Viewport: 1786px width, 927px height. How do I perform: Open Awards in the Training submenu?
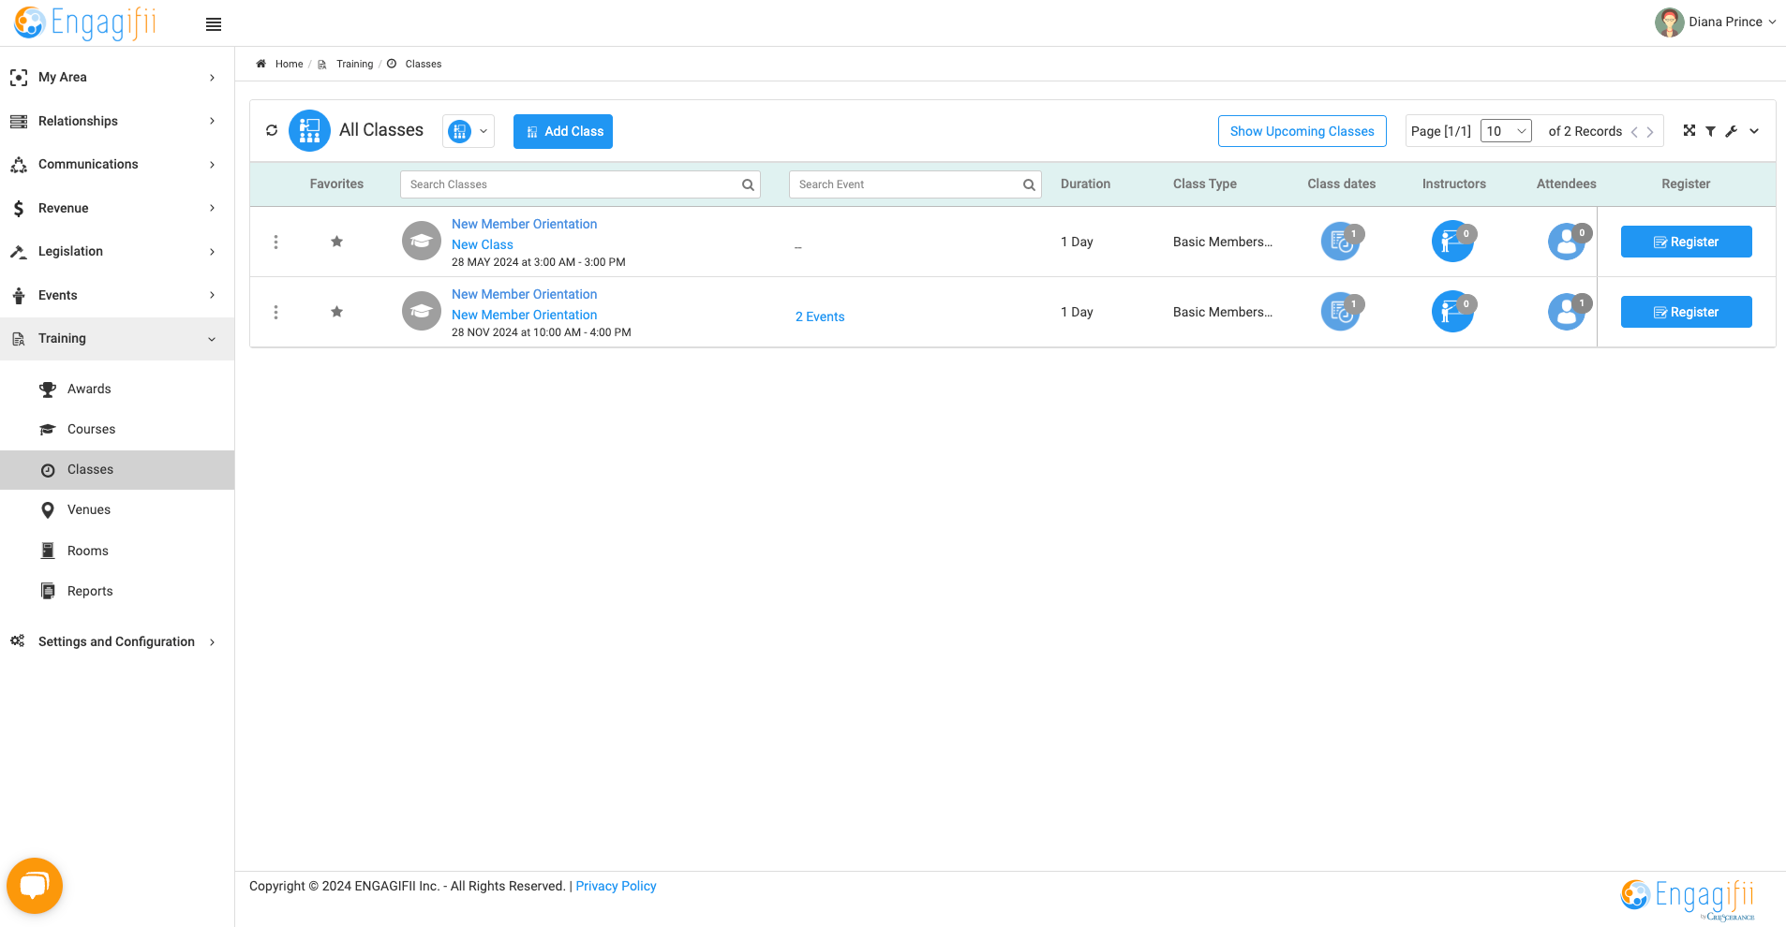pos(89,389)
